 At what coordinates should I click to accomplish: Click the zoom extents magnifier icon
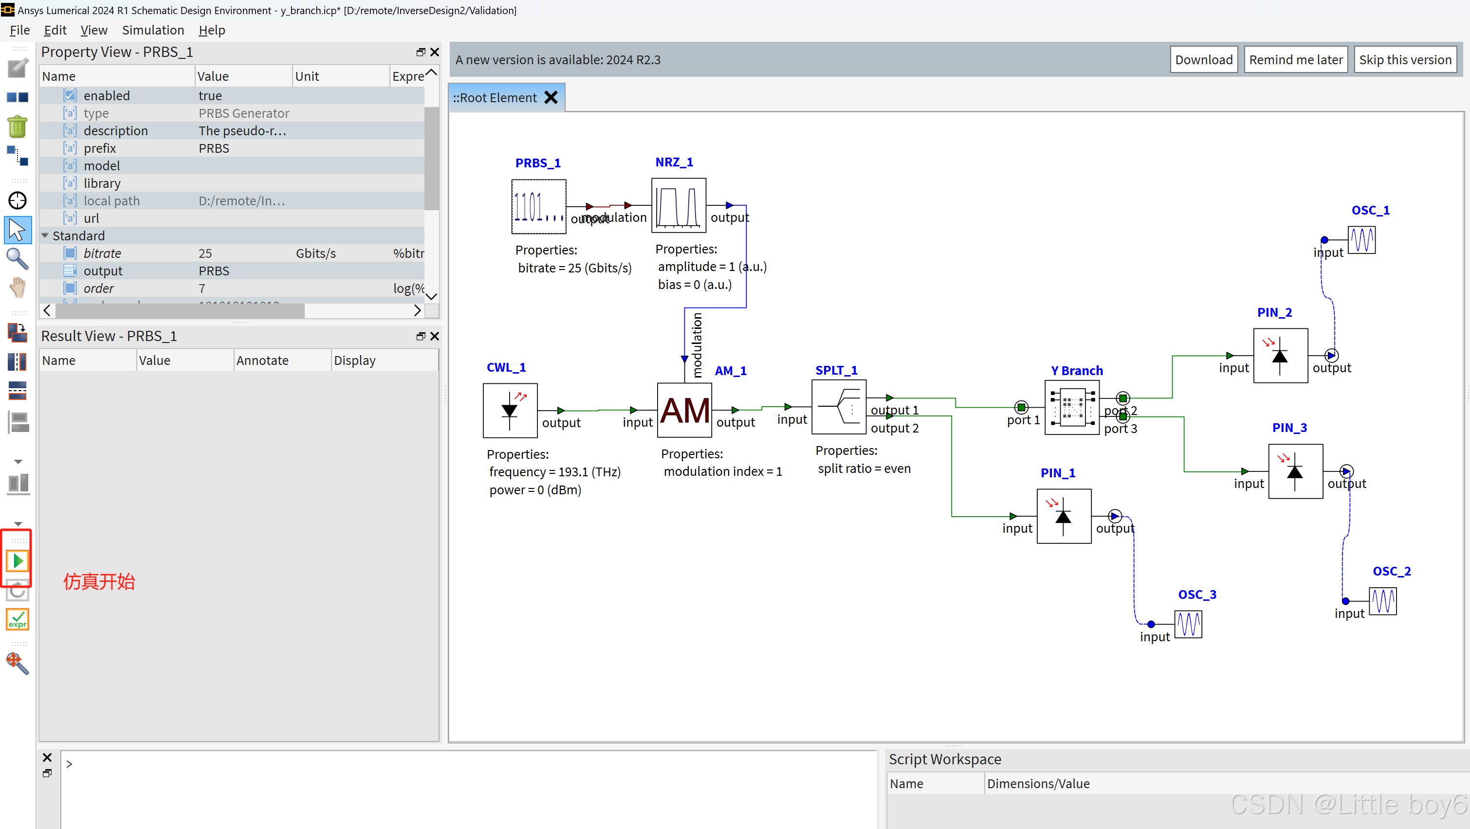point(17,663)
